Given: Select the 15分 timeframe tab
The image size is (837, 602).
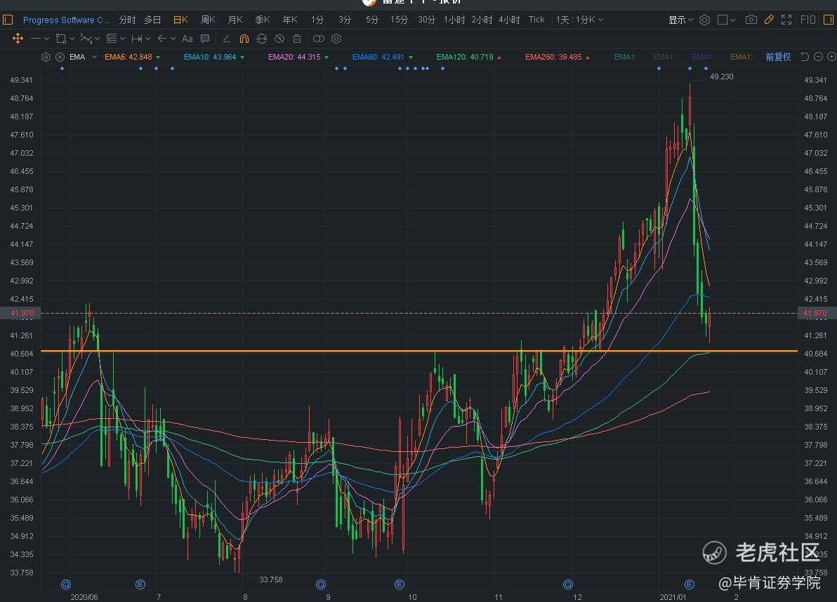Looking at the screenshot, I should click(x=399, y=20).
